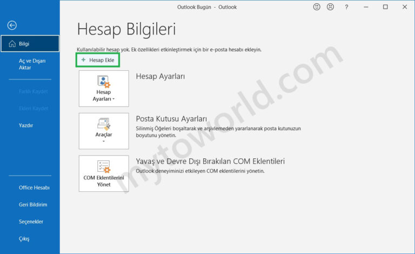Maximize the Outlook window
The width and height of the screenshot is (415, 254).
pyautogui.click(x=385, y=7)
